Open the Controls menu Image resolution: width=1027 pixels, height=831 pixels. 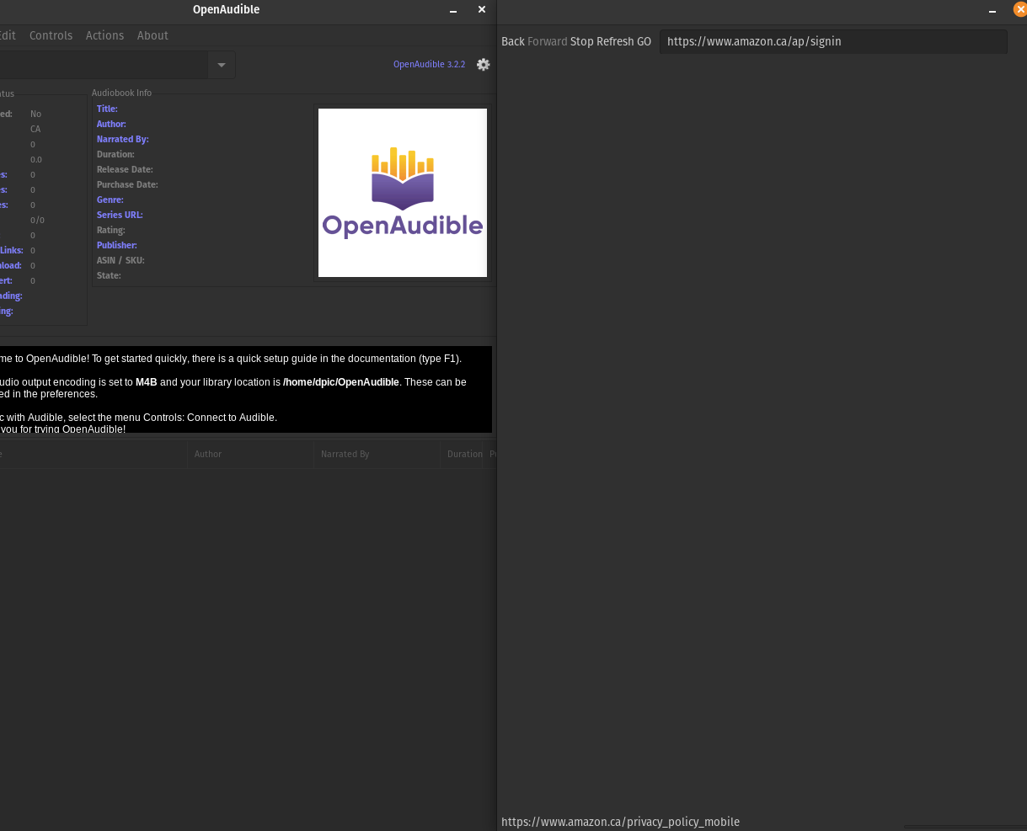pos(51,35)
